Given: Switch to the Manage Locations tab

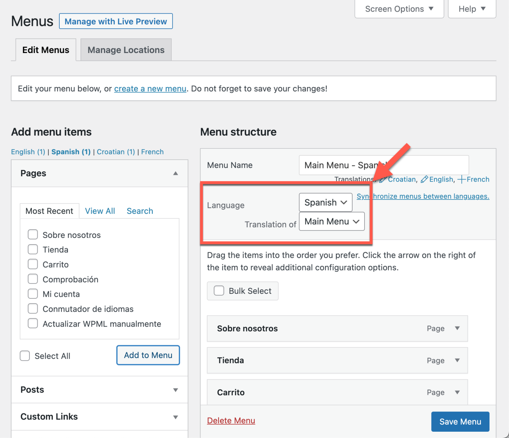Looking at the screenshot, I should [126, 50].
